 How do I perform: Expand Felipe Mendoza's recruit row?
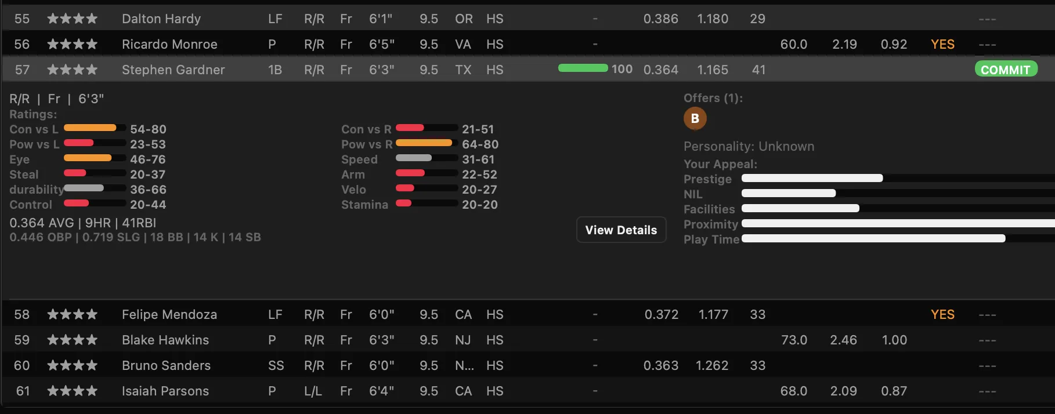pos(527,314)
